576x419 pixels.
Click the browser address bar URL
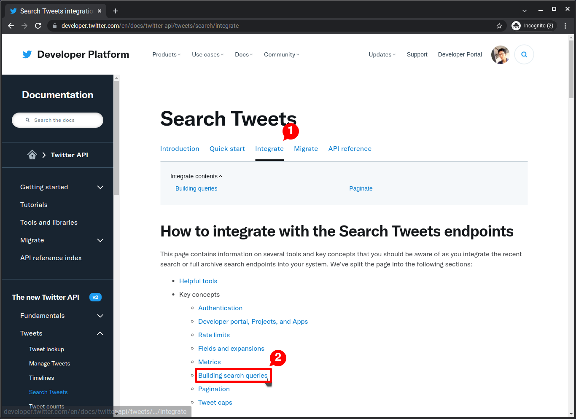(x=150, y=26)
